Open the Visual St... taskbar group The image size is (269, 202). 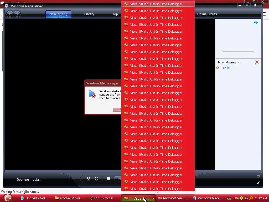coord(137,198)
